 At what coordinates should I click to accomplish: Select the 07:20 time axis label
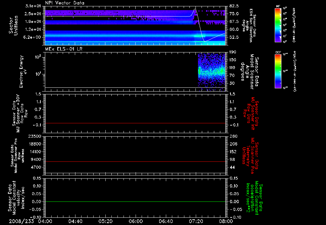[196, 221]
